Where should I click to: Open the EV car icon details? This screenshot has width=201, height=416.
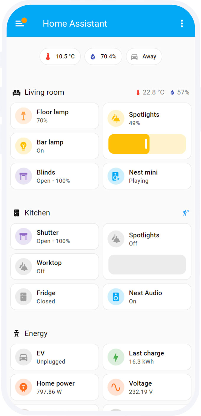(x=24, y=357)
